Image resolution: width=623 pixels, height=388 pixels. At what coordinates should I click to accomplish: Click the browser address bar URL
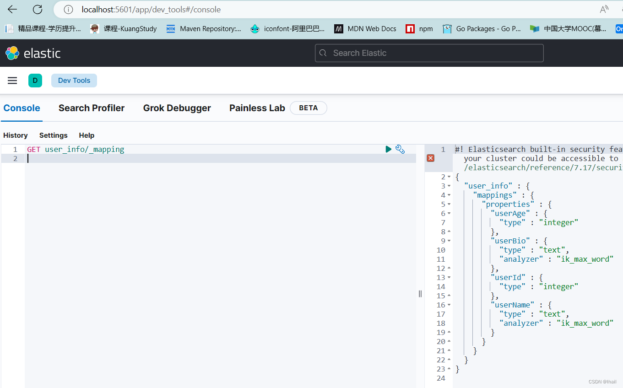pyautogui.click(x=151, y=10)
